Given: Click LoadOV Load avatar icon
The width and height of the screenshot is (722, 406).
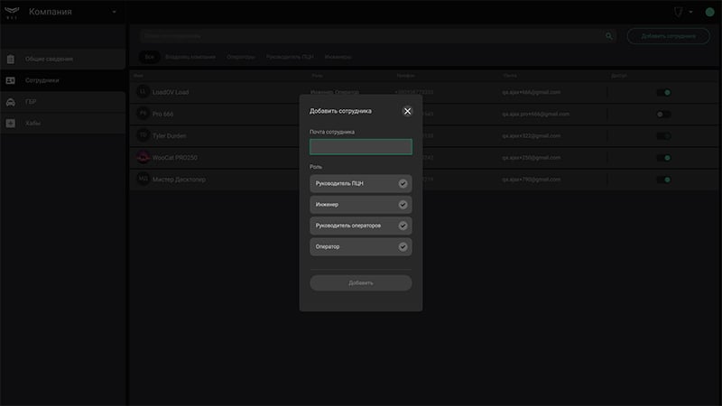Looking at the screenshot, I should click(x=143, y=92).
